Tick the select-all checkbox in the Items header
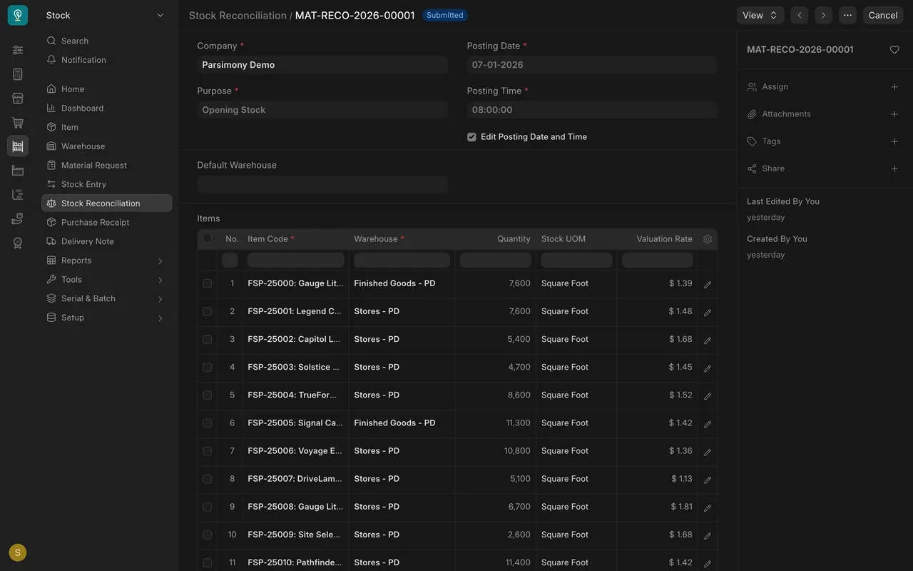913x571 pixels. coord(208,238)
